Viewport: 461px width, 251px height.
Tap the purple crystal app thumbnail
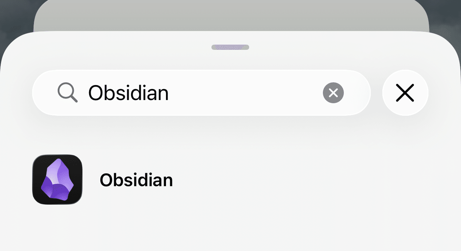[x=57, y=179]
